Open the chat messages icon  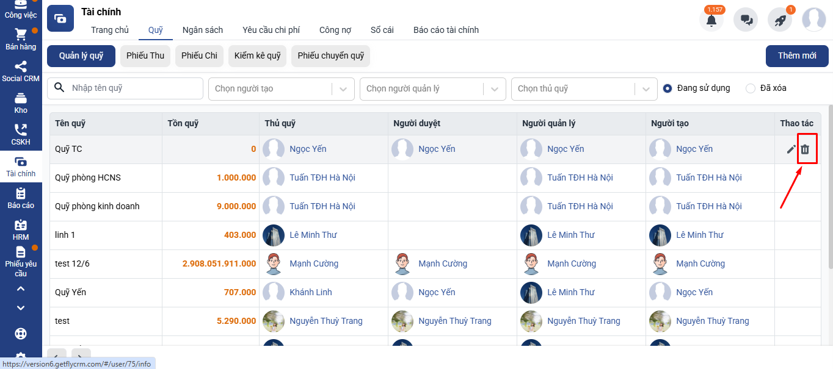pyautogui.click(x=746, y=20)
